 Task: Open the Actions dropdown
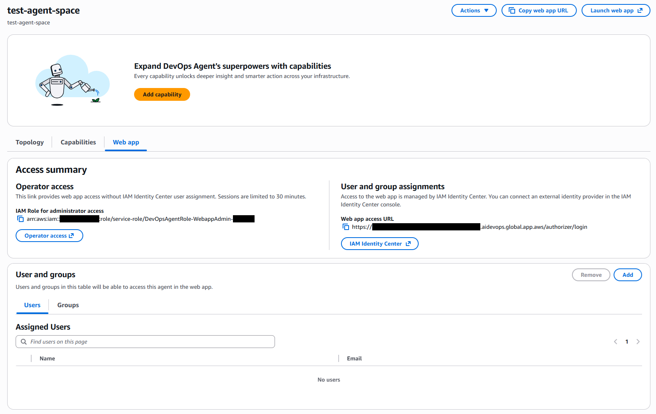[474, 10]
